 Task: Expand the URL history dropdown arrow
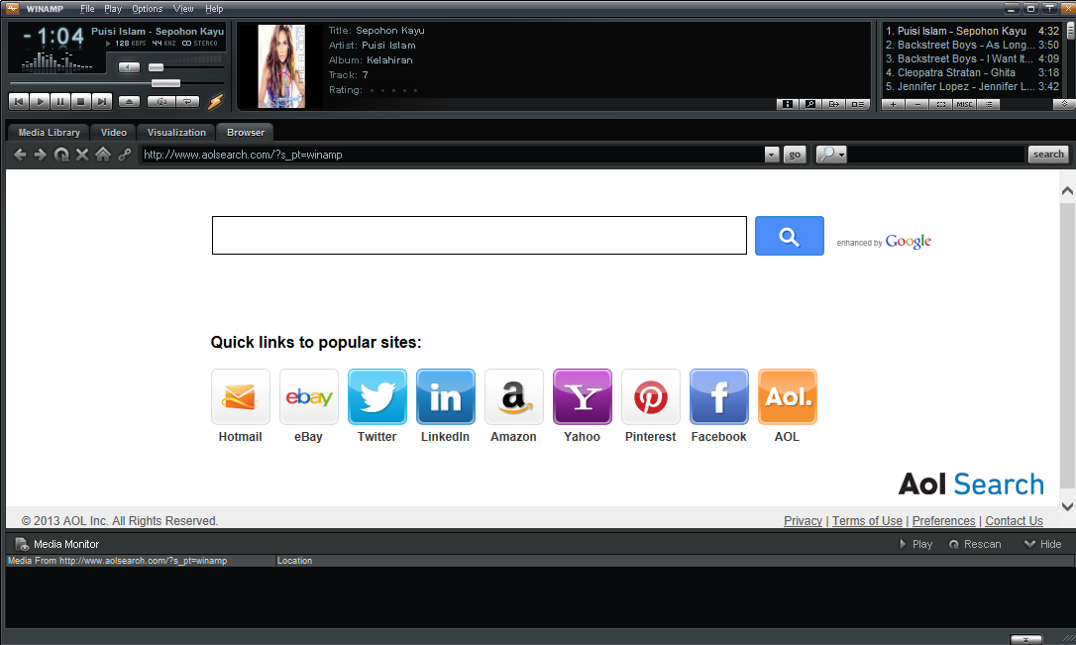click(x=772, y=155)
